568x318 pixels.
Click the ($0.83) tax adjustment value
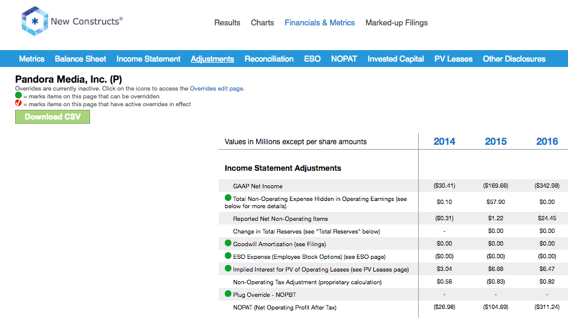click(495, 281)
